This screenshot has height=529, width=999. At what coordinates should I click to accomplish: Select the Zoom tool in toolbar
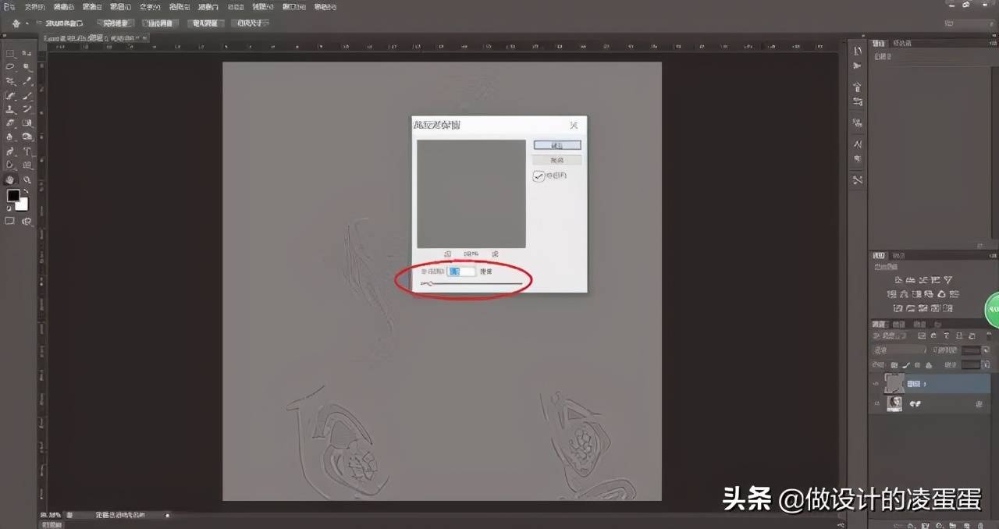(x=27, y=179)
